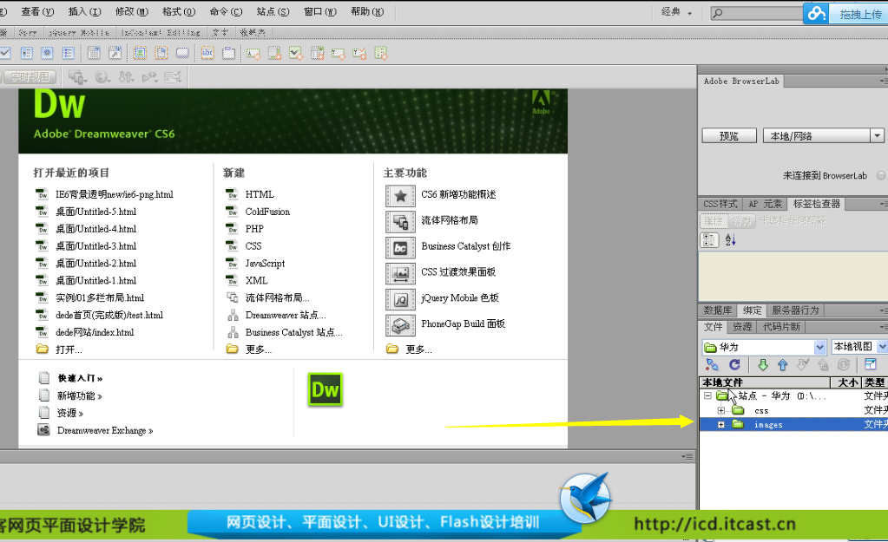This screenshot has width=888, height=542.
Task: Insert a select list/menu form element
Action: 94,53
